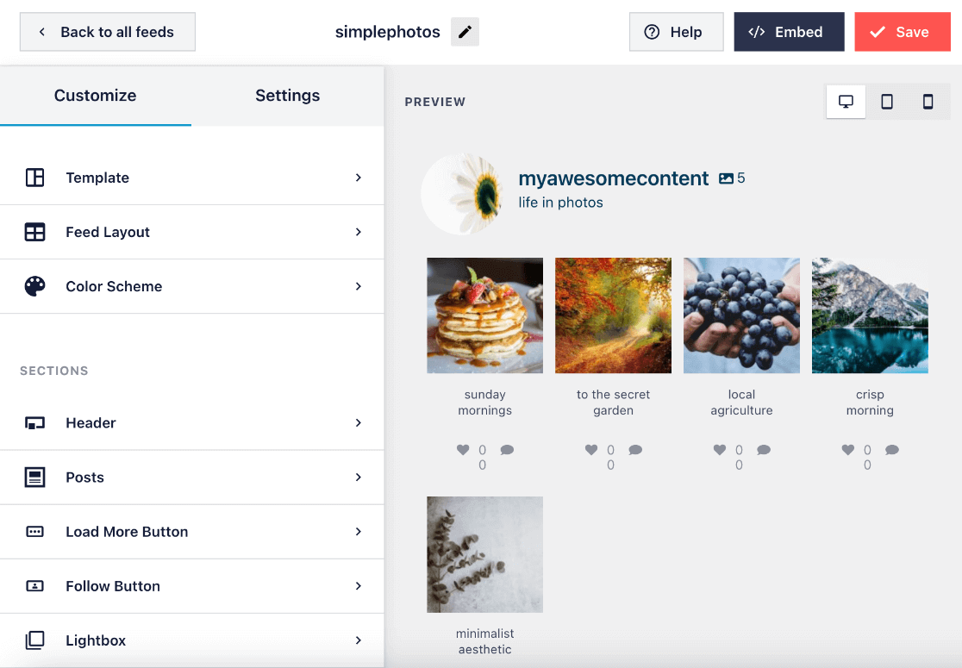962x668 pixels.
Task: Switch to the Settings tab
Action: [x=288, y=96]
